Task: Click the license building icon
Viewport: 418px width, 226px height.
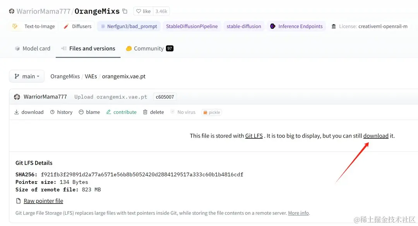Action: point(334,26)
